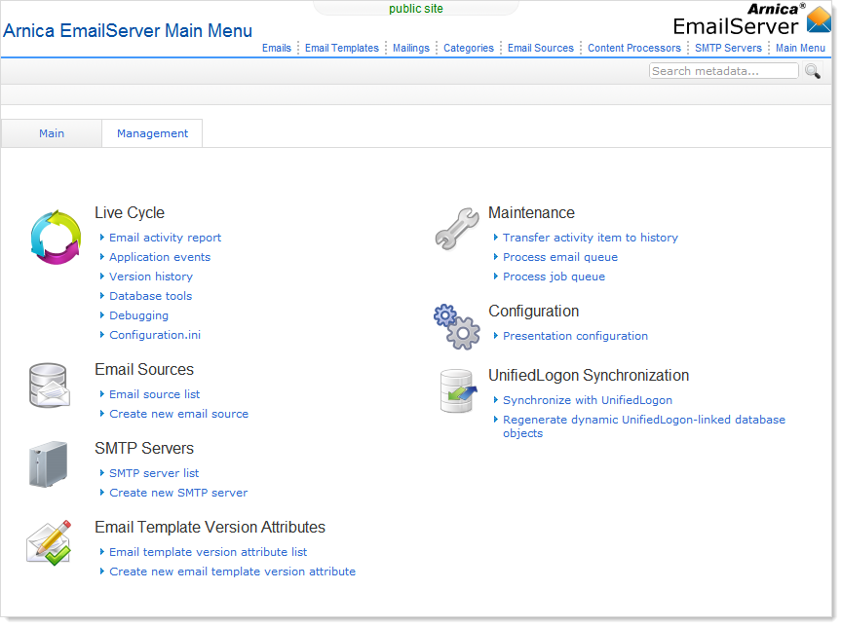Image resolution: width=842 pixels, height=627 pixels.
Task: Switch to the Main tab
Action: pyautogui.click(x=52, y=133)
